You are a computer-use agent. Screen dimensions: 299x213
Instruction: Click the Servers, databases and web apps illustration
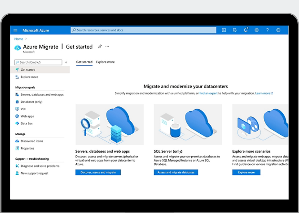pyautogui.click(x=110, y=125)
